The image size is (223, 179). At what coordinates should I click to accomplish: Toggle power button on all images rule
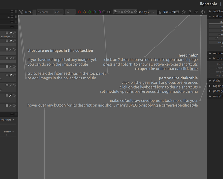14,33
